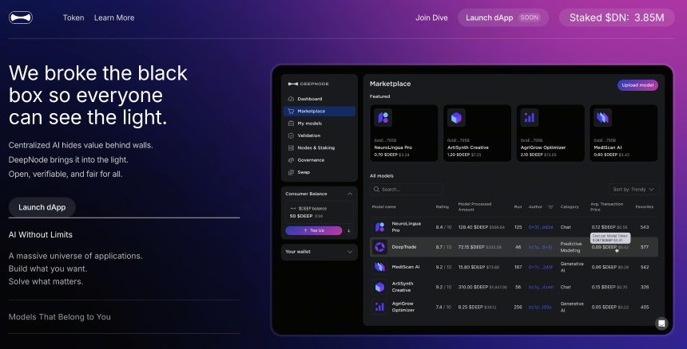Click the NeuroLingua Pro row icon in the table
687x349 pixels.
(379, 227)
